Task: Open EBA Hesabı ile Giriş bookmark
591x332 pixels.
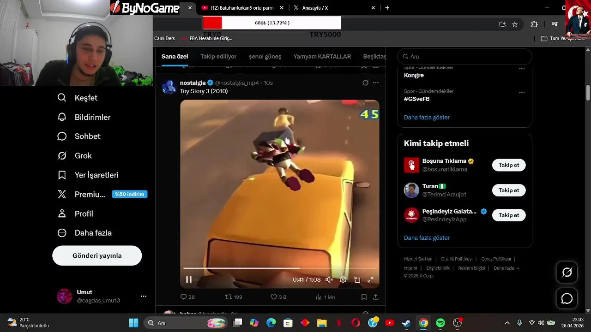Action: tap(207, 38)
